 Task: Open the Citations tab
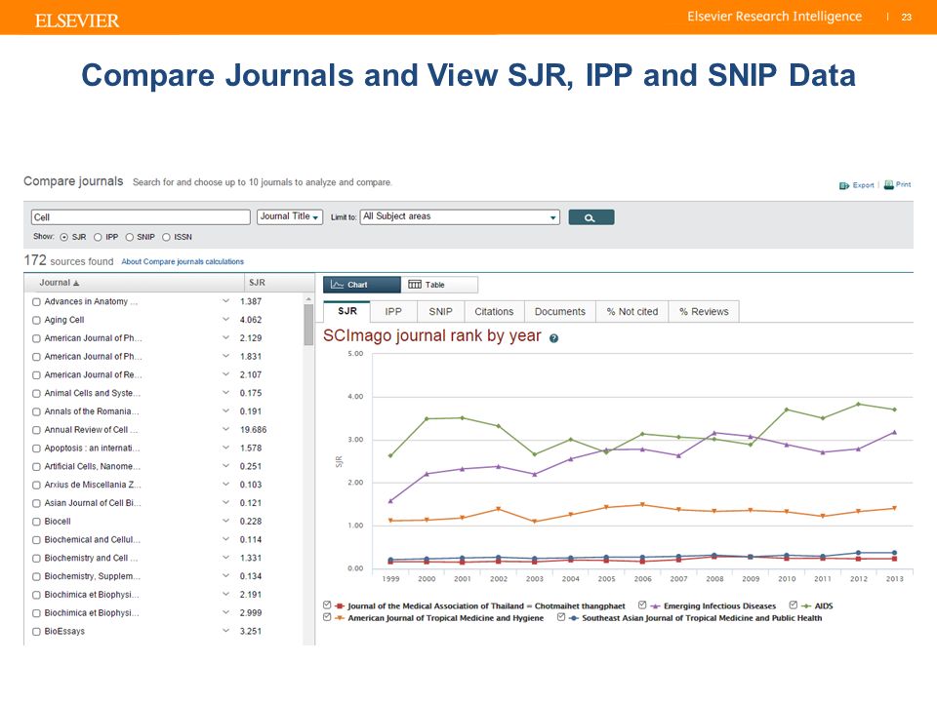click(494, 312)
